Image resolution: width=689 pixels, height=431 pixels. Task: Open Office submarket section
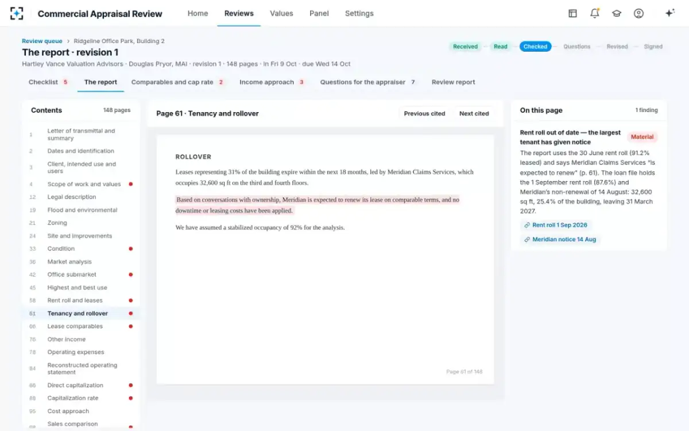81,275
